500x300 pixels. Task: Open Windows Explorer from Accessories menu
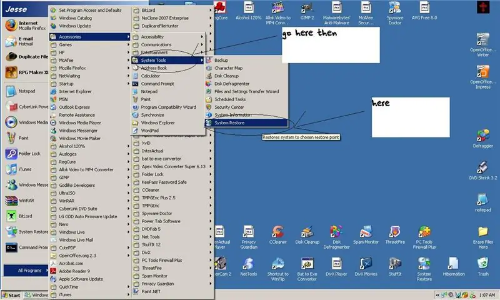167,122
